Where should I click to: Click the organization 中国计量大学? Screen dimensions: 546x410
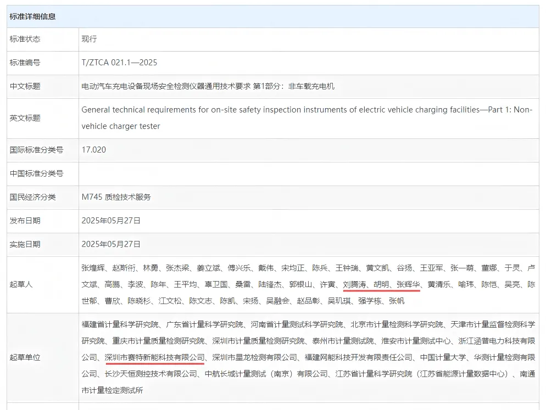point(443,357)
